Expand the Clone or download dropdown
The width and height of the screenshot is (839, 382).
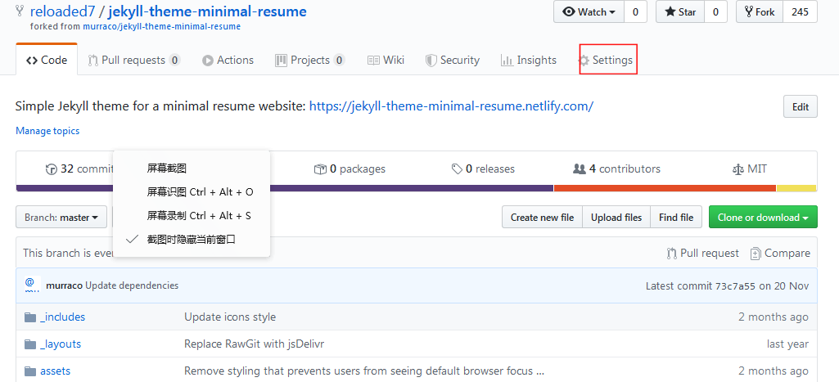click(x=763, y=218)
